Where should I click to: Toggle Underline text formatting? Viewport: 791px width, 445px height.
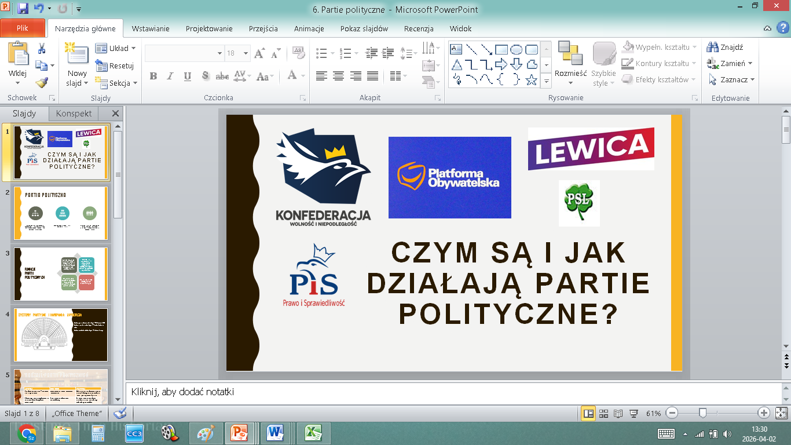[x=187, y=76]
